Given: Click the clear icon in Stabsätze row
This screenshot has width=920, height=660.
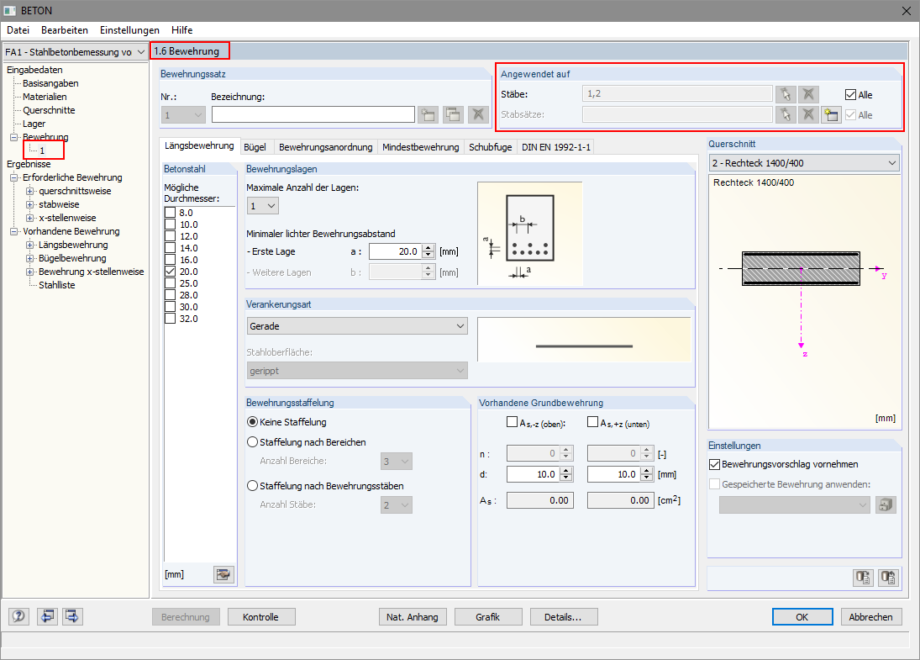Looking at the screenshot, I should (808, 114).
